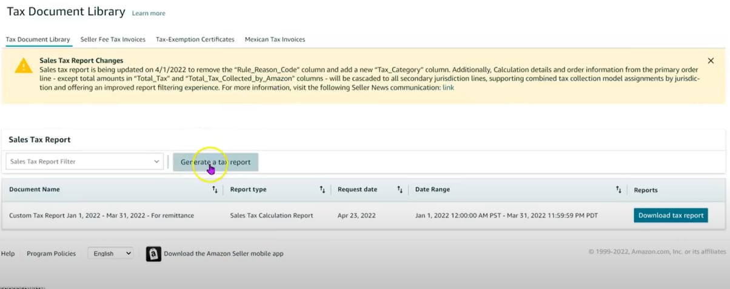Select the Custom Tax Report Jan 1, 2022 row name
The image size is (730, 289).
point(101,216)
